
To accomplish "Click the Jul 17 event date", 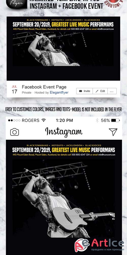I will click(x=14, y=90).
